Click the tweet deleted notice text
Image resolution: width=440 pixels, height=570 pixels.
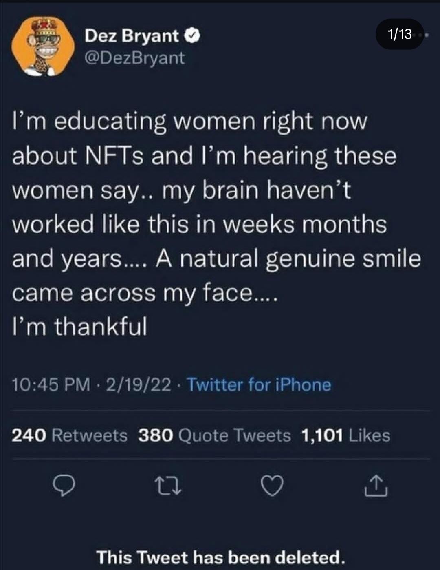tap(220, 557)
